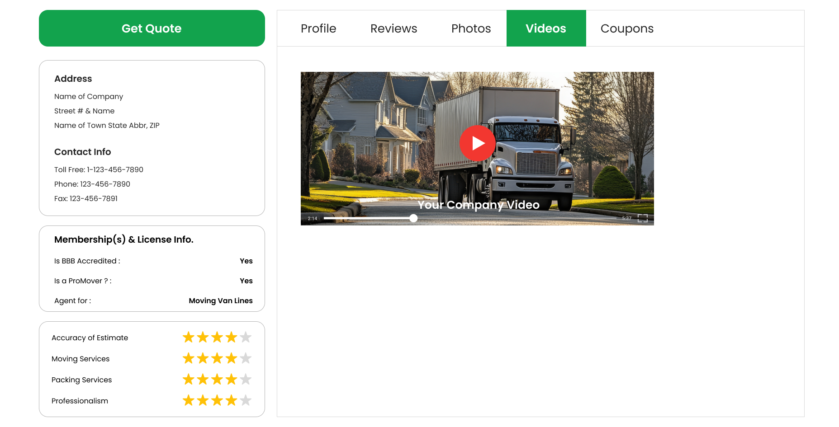Click the 2:14 elapsed time label
Viewport: 839px width, 427px height.
coord(312,218)
